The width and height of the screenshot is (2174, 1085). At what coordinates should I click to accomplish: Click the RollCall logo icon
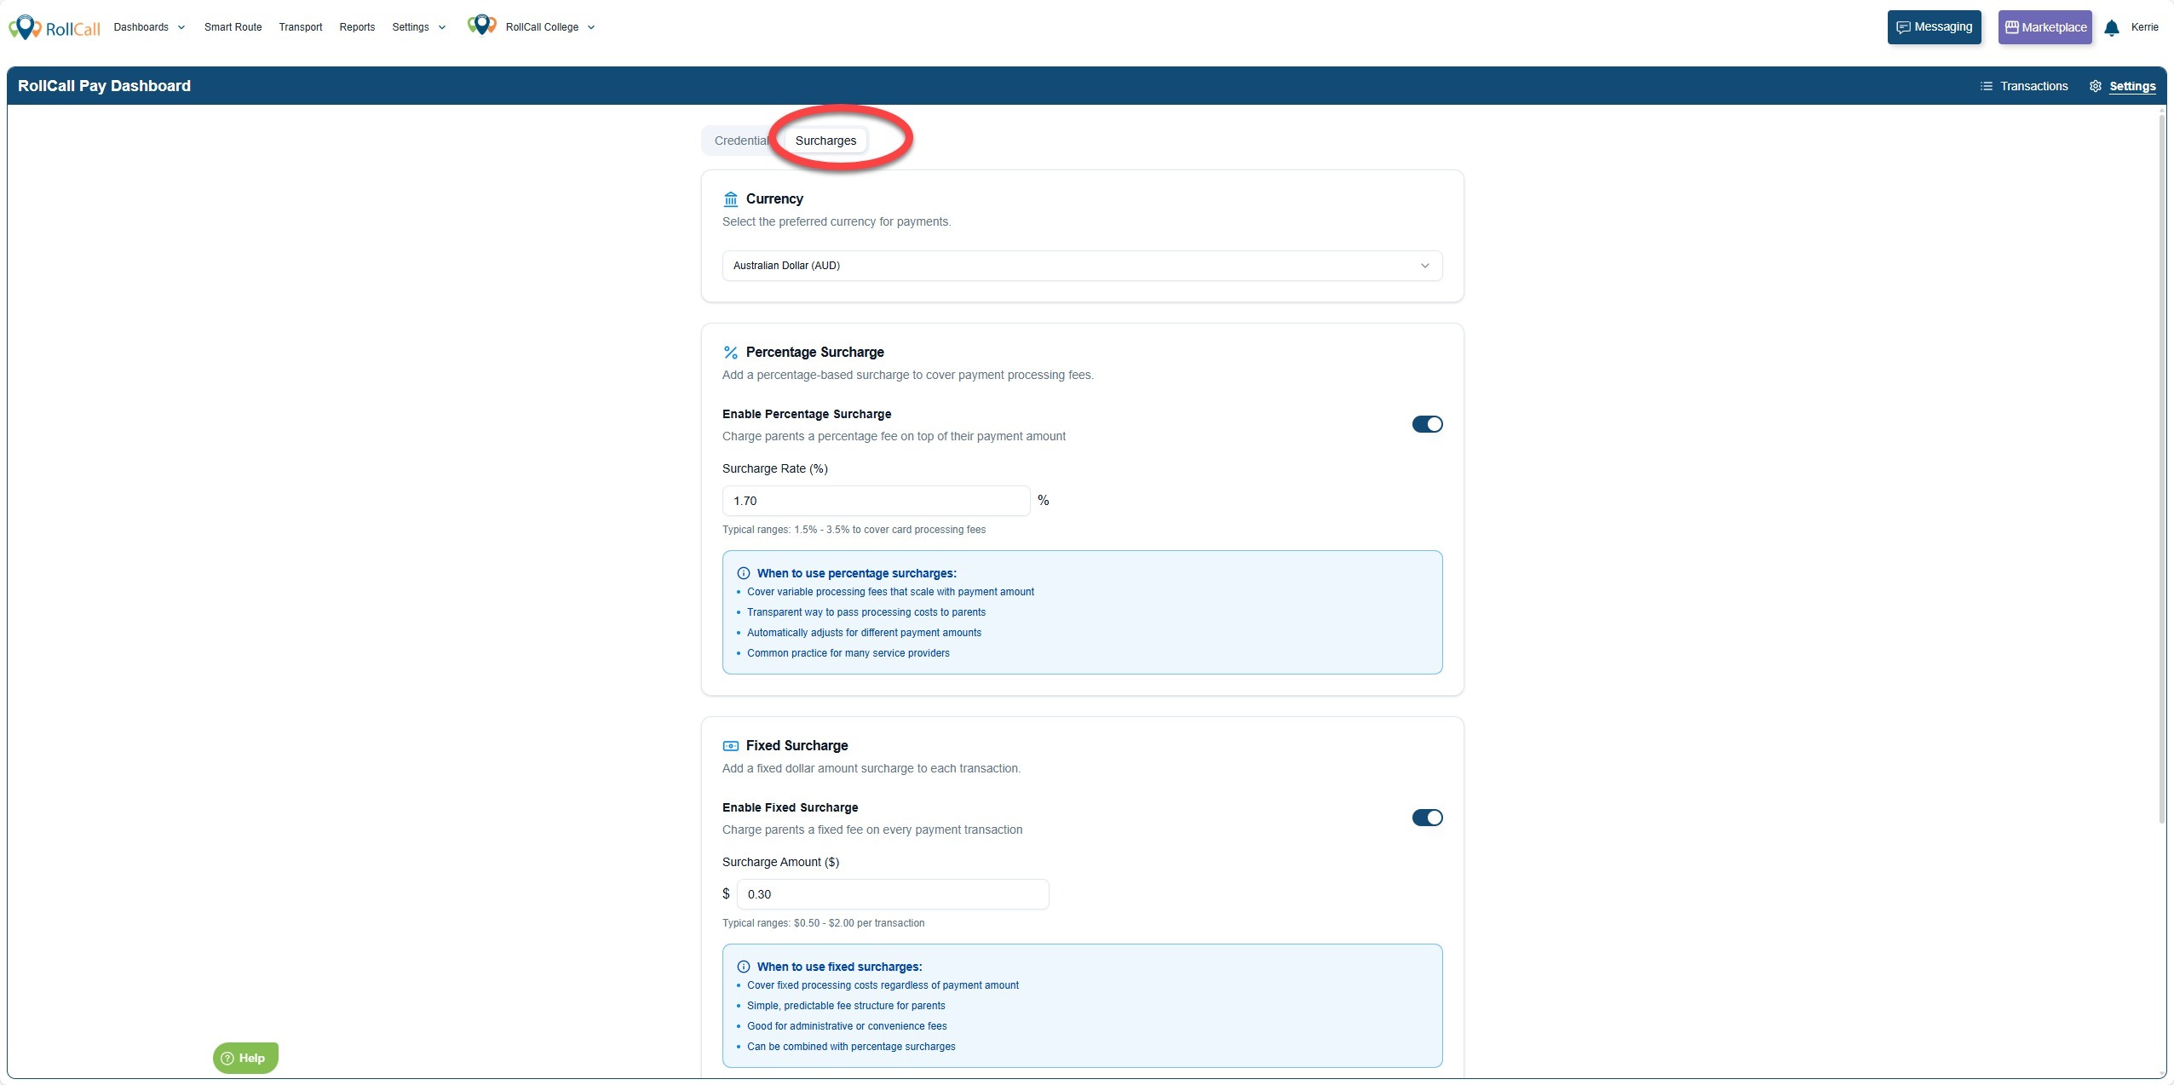26,27
